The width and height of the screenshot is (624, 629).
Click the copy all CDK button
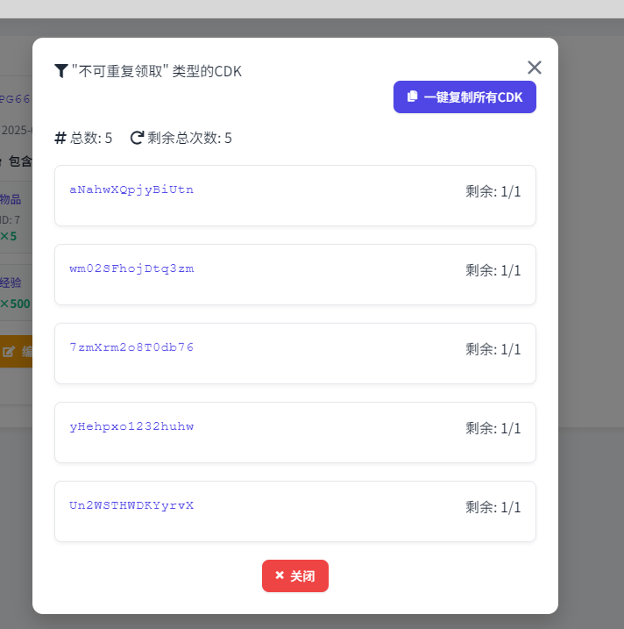pyautogui.click(x=464, y=97)
